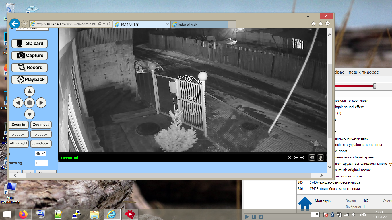
Task: Open the notepad-with-pencil taskbar app
Action: coord(59,214)
